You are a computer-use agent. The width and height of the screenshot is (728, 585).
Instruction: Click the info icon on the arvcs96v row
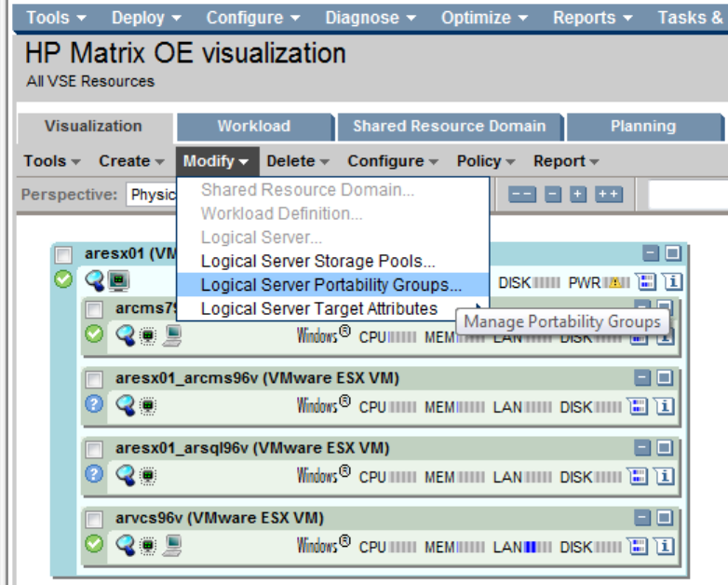(x=665, y=546)
